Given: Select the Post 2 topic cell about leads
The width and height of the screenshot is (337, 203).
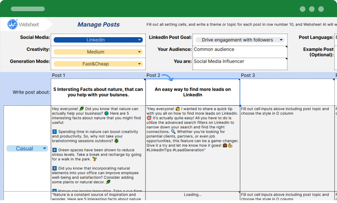Looking at the screenshot, I should [193, 92].
